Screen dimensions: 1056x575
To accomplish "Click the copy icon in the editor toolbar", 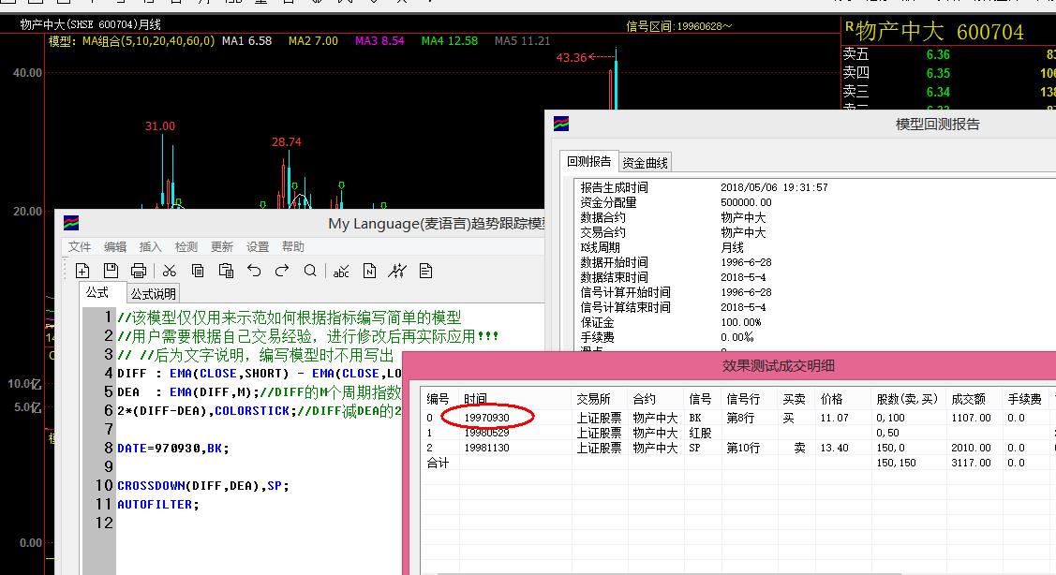I will [x=198, y=271].
